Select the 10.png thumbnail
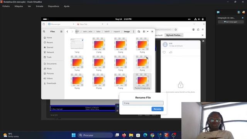247x139 pixels. pos(99,80)
